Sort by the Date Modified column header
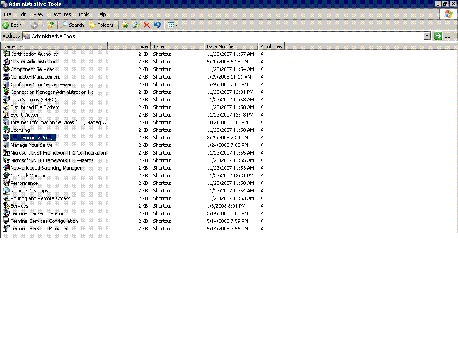 (x=231, y=46)
